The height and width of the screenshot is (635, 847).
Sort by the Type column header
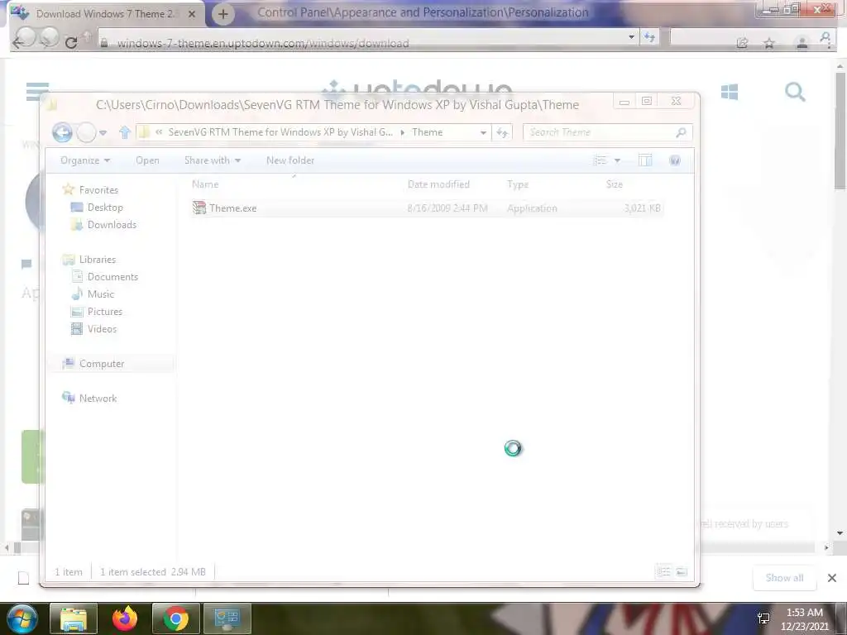(x=518, y=184)
